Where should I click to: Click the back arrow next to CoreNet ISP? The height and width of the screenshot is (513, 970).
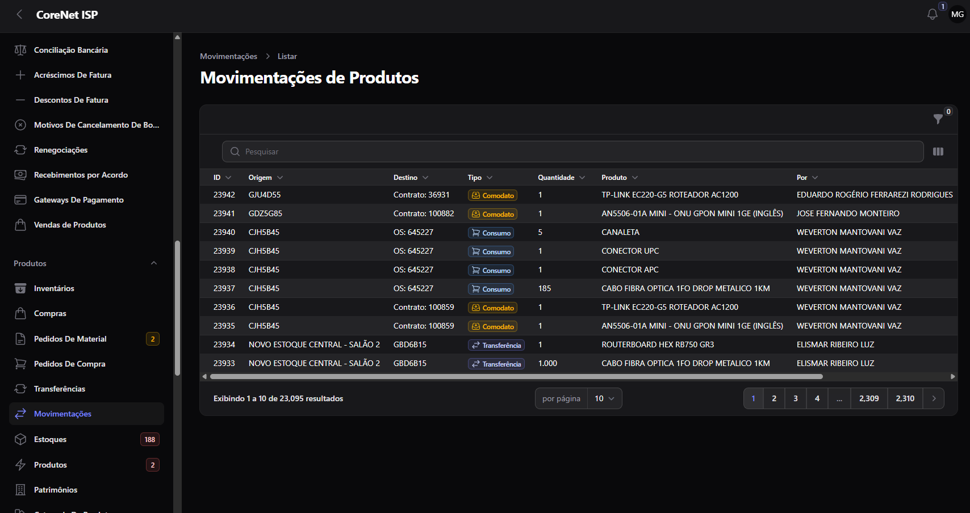(x=19, y=15)
